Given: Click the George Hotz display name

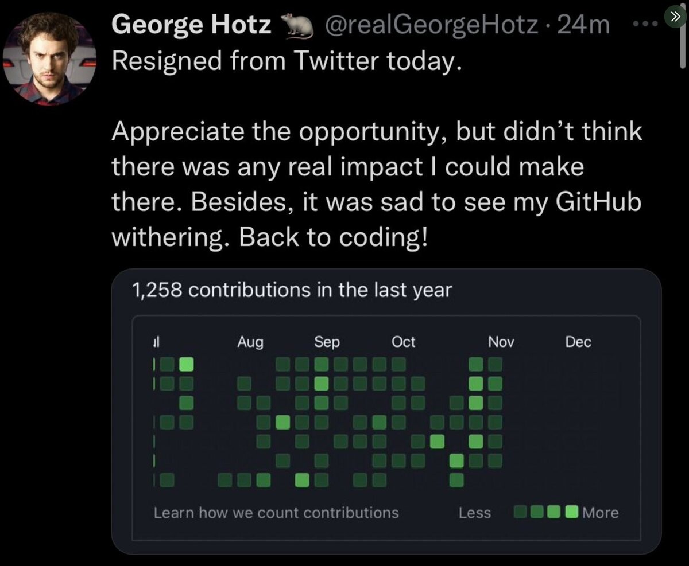Looking at the screenshot, I should click(191, 25).
